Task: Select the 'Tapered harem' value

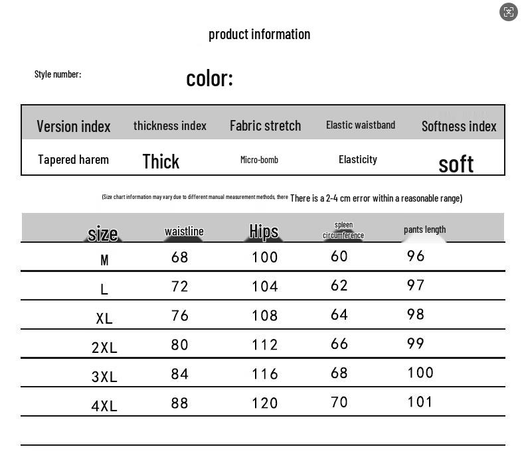Action: point(73,159)
